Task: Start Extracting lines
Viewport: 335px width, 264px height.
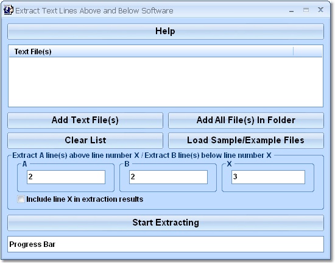Action: point(166,223)
